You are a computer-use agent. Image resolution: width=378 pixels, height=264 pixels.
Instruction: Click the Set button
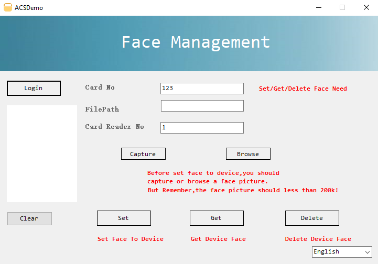(x=124, y=218)
